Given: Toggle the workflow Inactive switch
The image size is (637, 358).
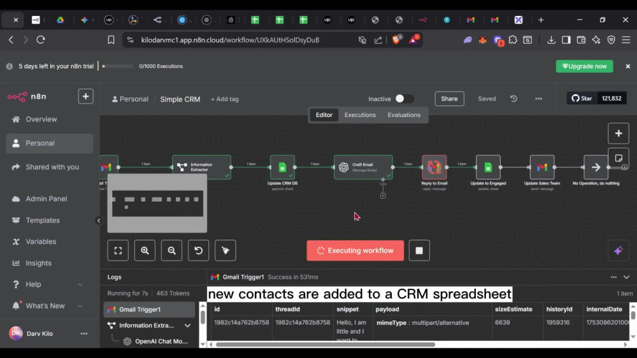Looking at the screenshot, I should (x=404, y=99).
